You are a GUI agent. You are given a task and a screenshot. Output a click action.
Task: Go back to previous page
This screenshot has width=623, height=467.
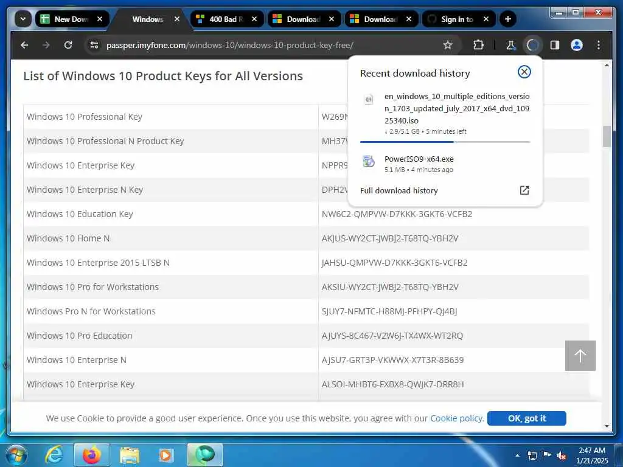pyautogui.click(x=24, y=45)
